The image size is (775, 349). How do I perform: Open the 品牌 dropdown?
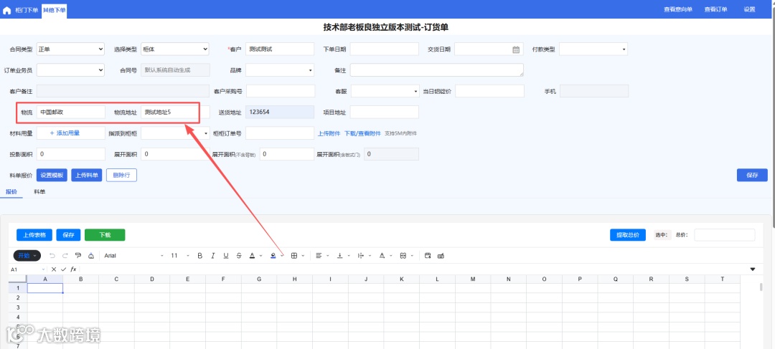280,70
